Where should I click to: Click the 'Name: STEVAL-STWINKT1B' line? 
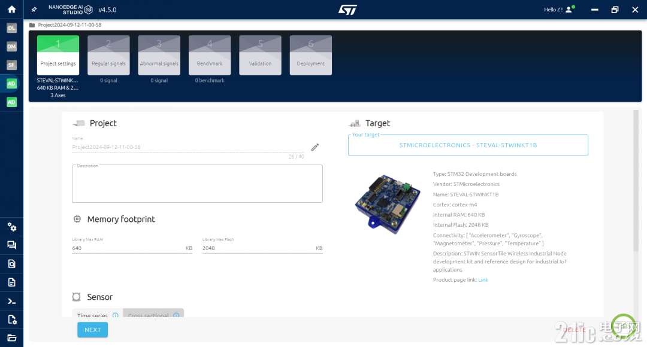466,194
